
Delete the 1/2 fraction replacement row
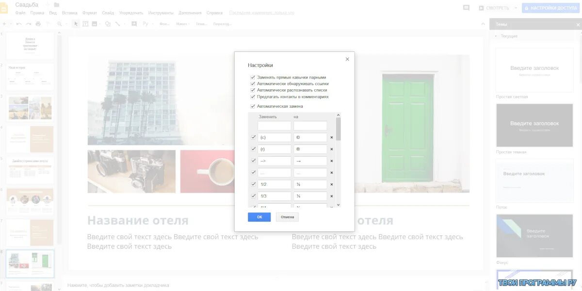point(332,184)
